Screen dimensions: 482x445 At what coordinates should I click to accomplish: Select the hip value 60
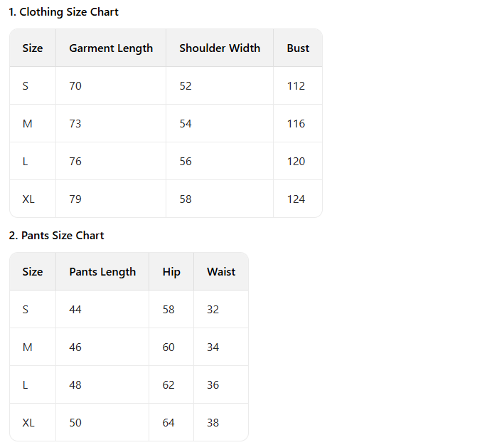pyautogui.click(x=168, y=347)
